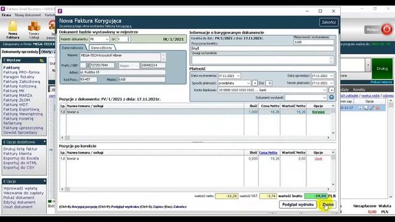Click document number stepper arrows

pos(128,39)
